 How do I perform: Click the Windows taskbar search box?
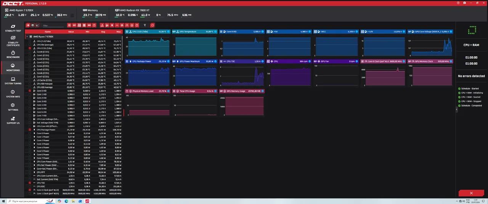point(31,201)
